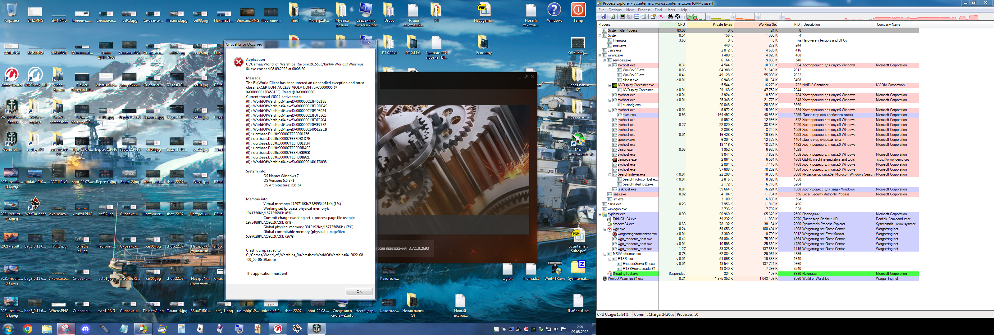Collapse the wgc.exe tree node
The width and height of the screenshot is (994, 335).
(605, 229)
